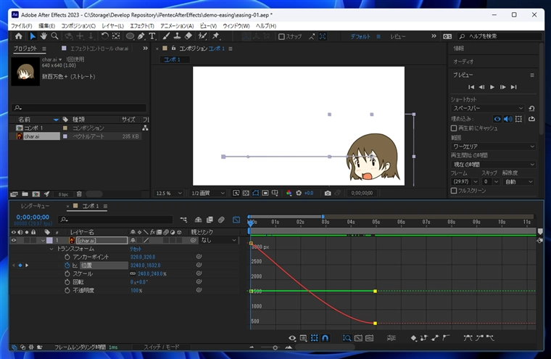This screenshot has width=551, height=359.
Task: Toggle the Position property stopwatch
Action: pos(67,265)
